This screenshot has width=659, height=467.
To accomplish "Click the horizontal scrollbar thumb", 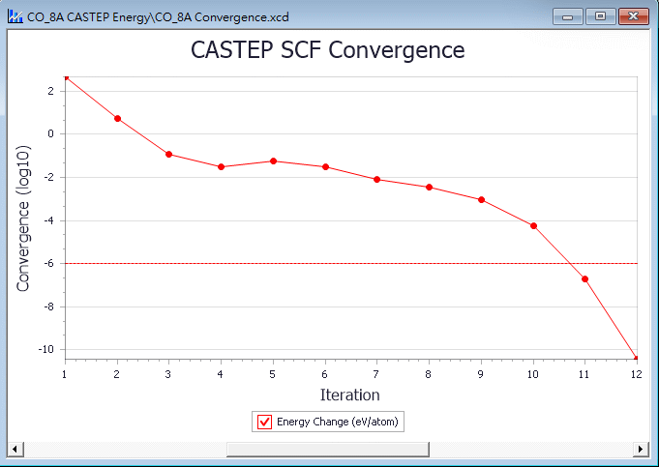I will [327, 449].
